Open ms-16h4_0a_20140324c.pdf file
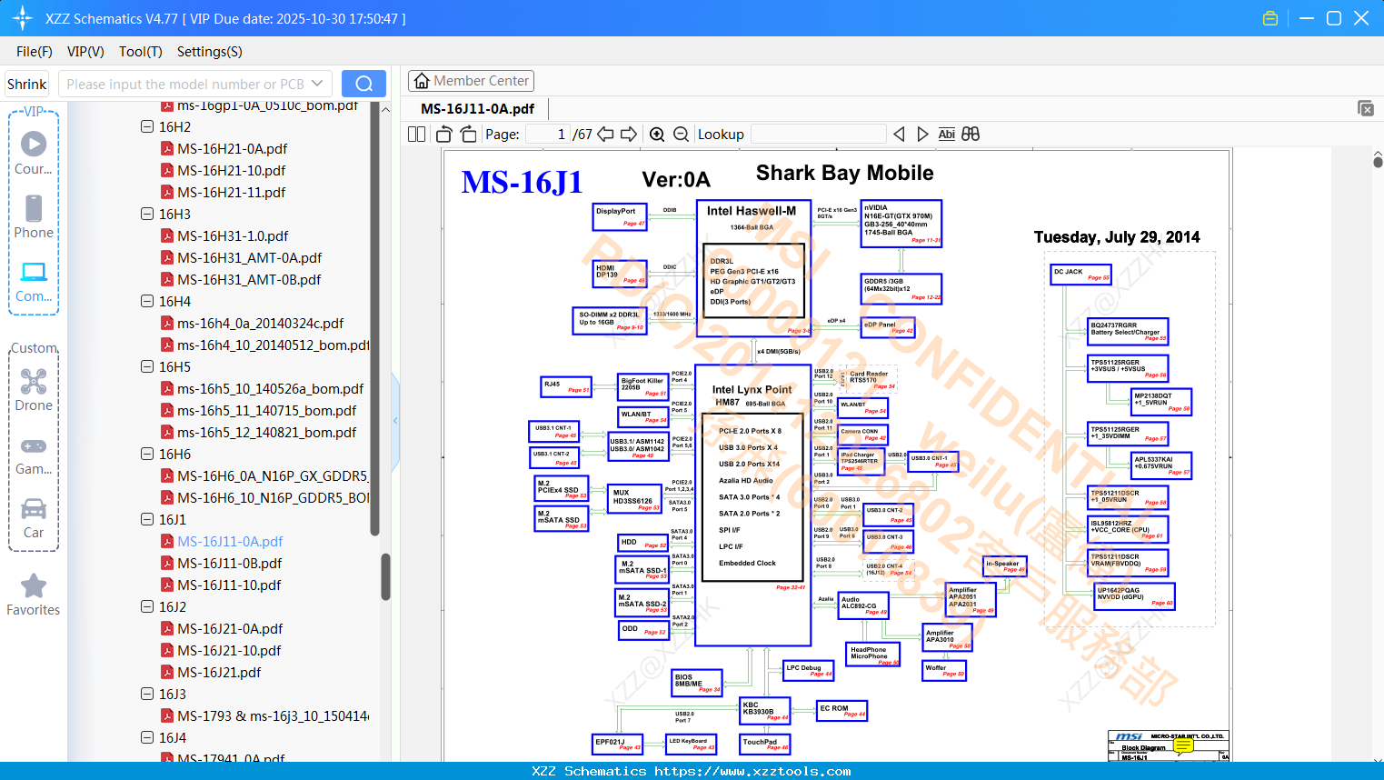The height and width of the screenshot is (780, 1384). click(260, 323)
